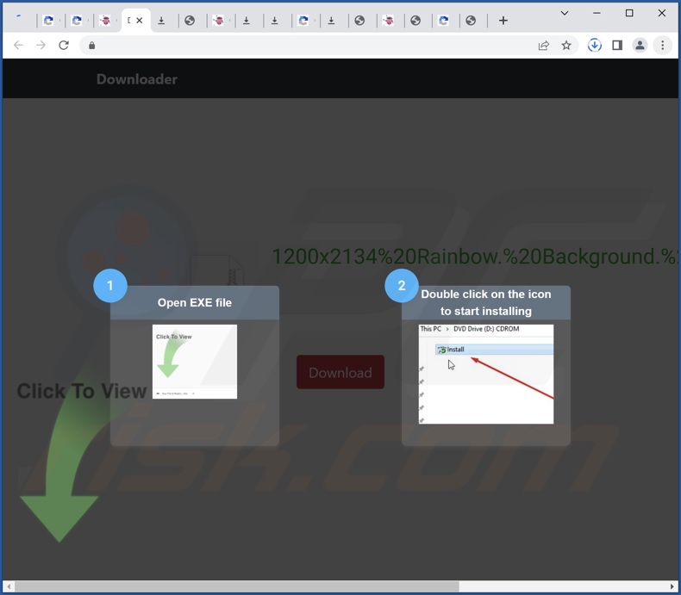Close the active browser tab
Viewport: 681px width, 595px height.
[x=140, y=21]
